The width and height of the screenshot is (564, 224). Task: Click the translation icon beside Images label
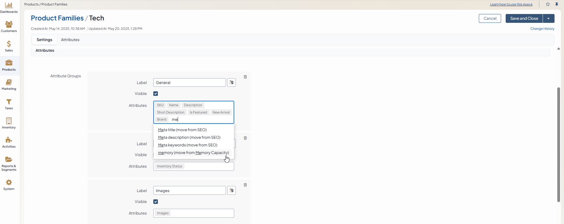(231, 191)
